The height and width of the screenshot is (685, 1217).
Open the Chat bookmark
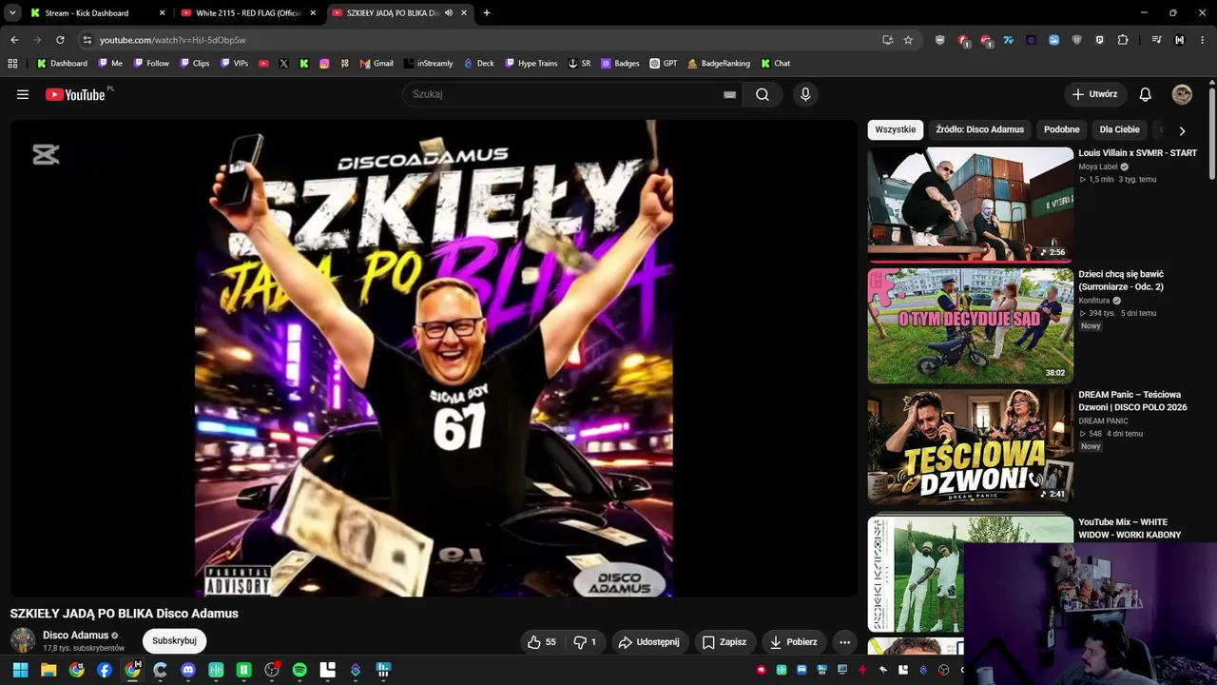775,64
